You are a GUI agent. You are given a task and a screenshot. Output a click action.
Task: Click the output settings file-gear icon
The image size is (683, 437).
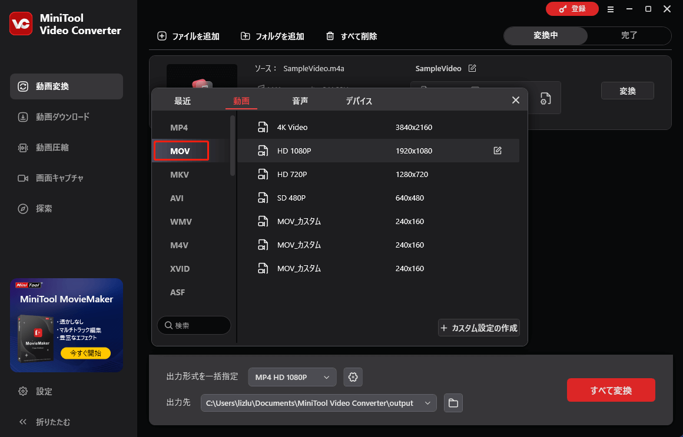pyautogui.click(x=545, y=98)
